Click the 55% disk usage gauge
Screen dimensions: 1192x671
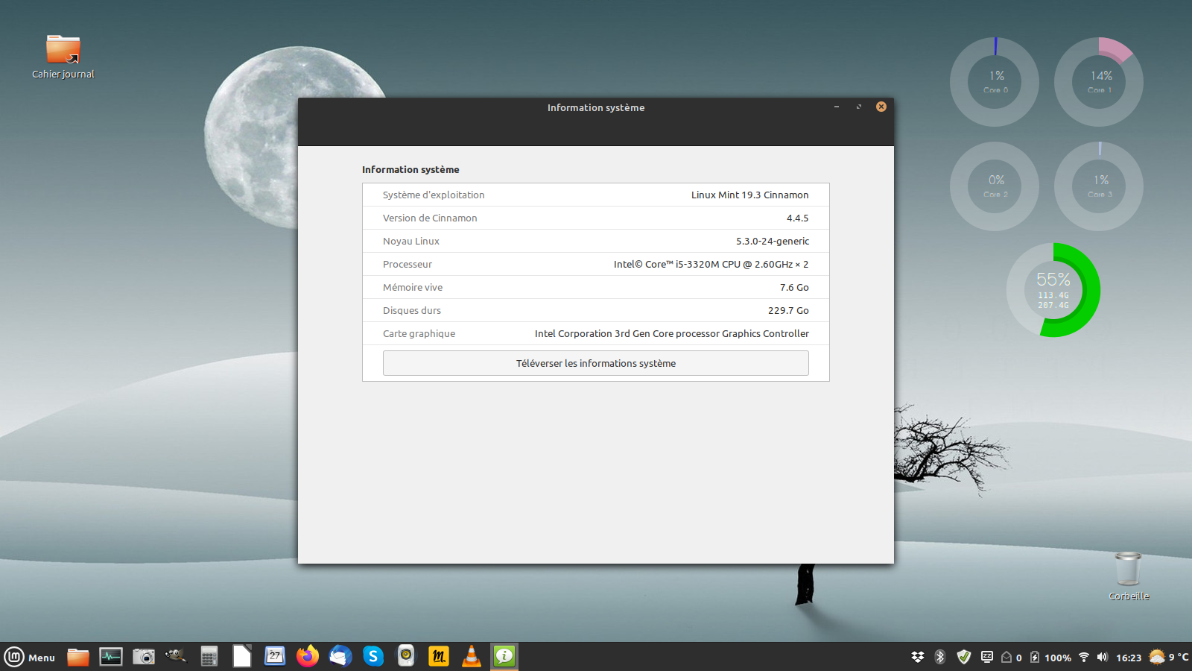[1053, 290]
